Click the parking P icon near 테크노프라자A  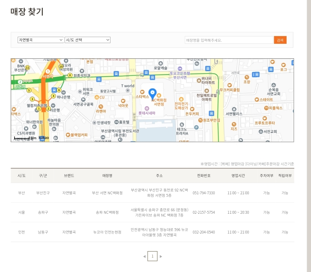pyautogui.click(x=196, y=128)
